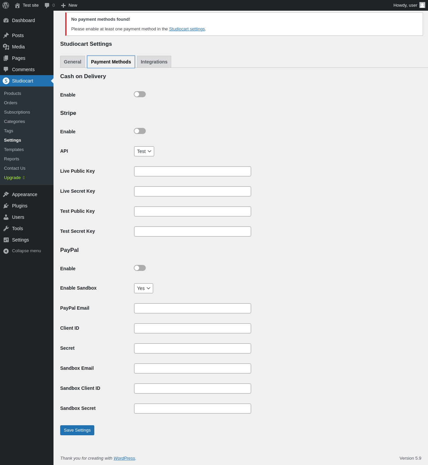Open the Enable Sandbox dropdown
428x465 pixels.
(x=143, y=288)
